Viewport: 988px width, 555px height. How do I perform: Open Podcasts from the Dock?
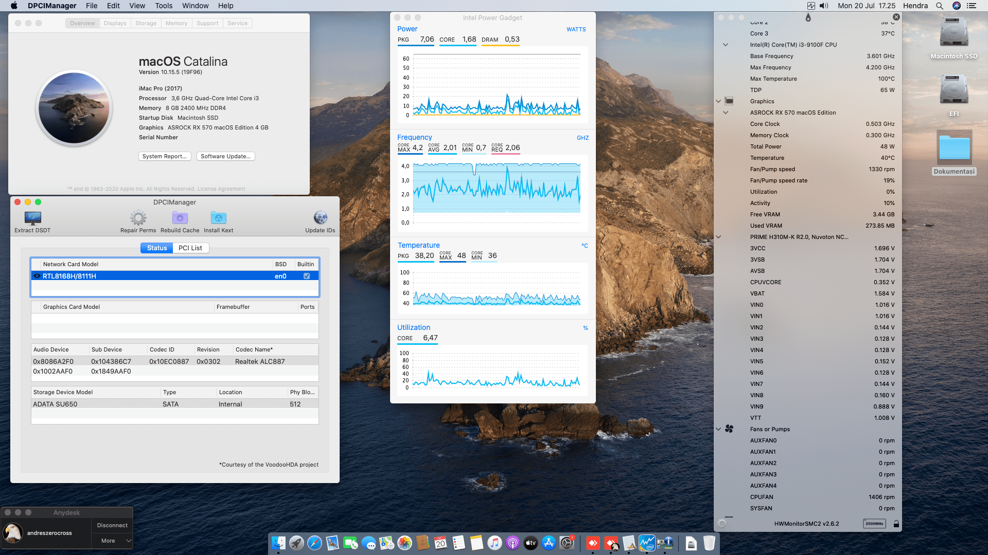pyautogui.click(x=513, y=543)
